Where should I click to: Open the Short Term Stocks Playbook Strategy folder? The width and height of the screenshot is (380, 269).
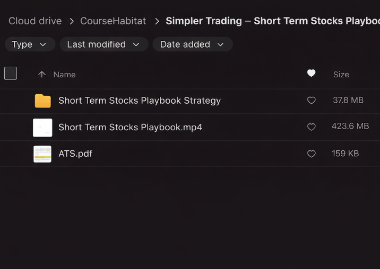point(139,101)
